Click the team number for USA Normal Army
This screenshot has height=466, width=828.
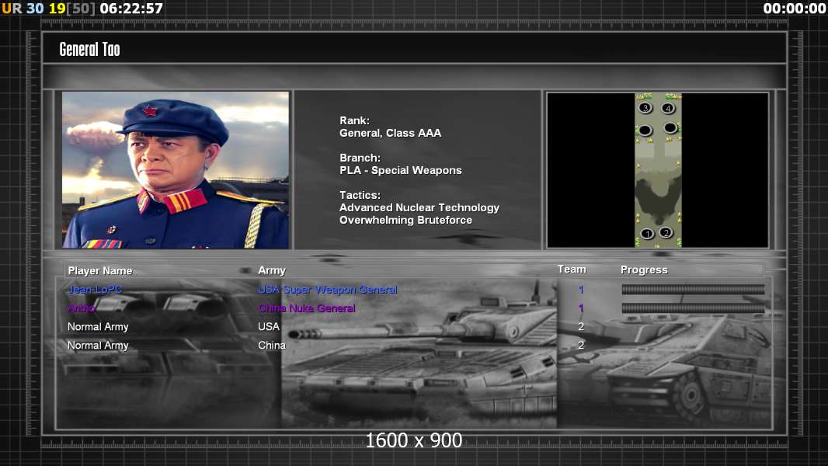tap(581, 327)
